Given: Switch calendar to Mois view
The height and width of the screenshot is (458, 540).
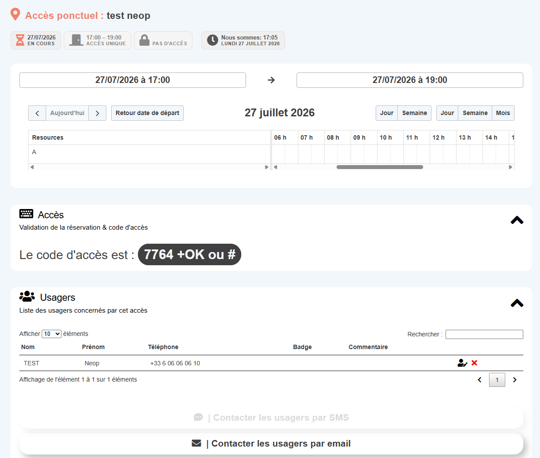Looking at the screenshot, I should pyautogui.click(x=503, y=113).
